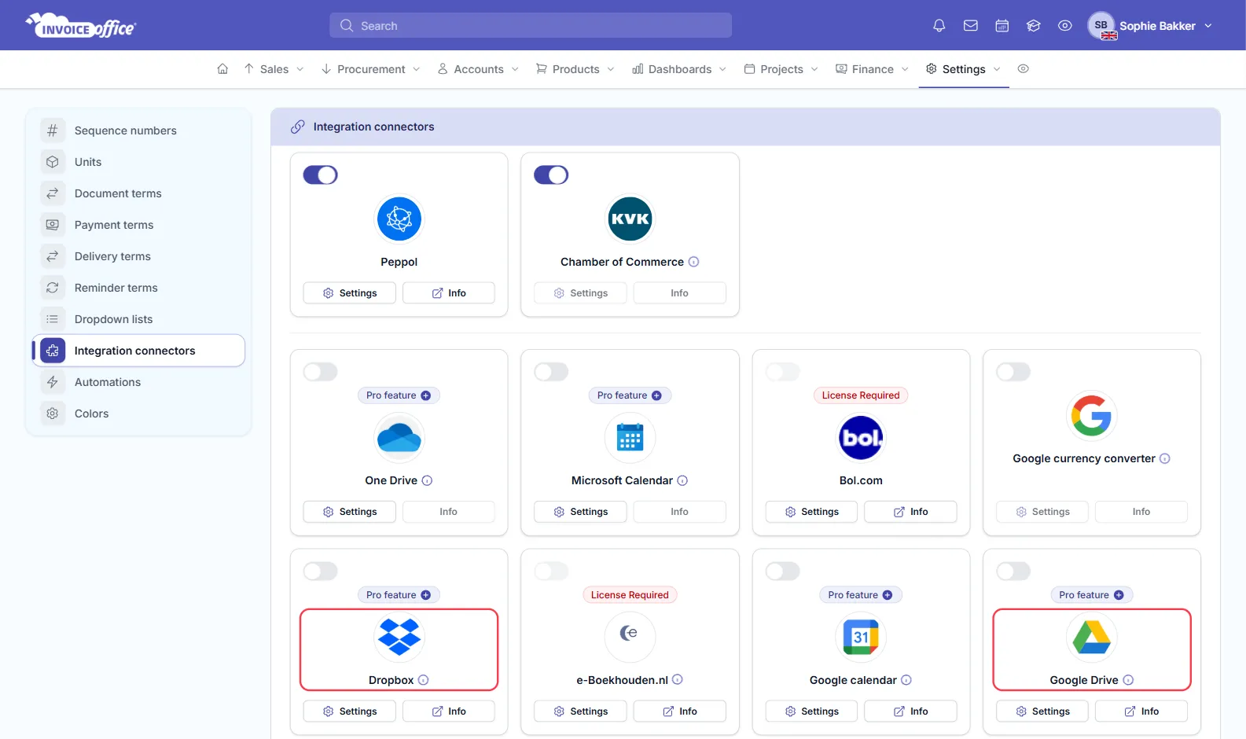This screenshot has height=739, width=1246.
Task: Open the Products dropdown
Action: [x=575, y=69]
